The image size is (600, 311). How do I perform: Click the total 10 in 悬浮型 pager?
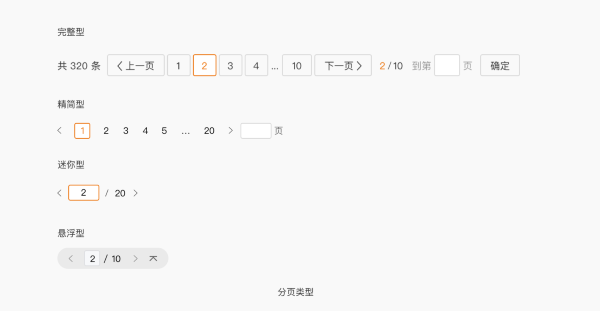click(116, 259)
